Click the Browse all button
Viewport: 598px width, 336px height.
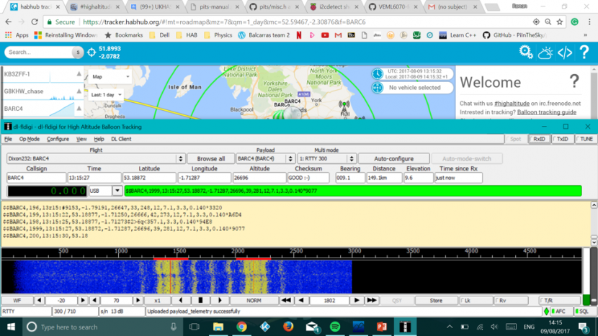point(211,158)
